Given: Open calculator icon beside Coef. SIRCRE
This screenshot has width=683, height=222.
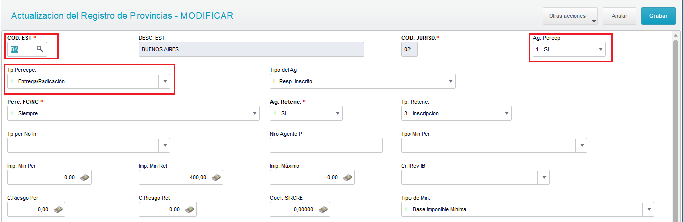Looking at the screenshot, I should point(324,209).
